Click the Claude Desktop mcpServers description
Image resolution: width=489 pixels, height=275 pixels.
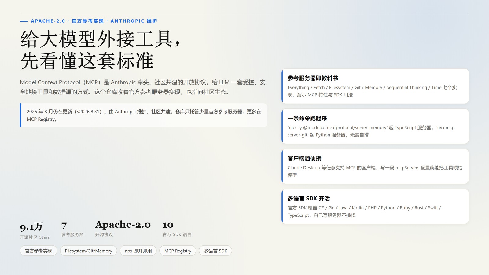coord(375,171)
